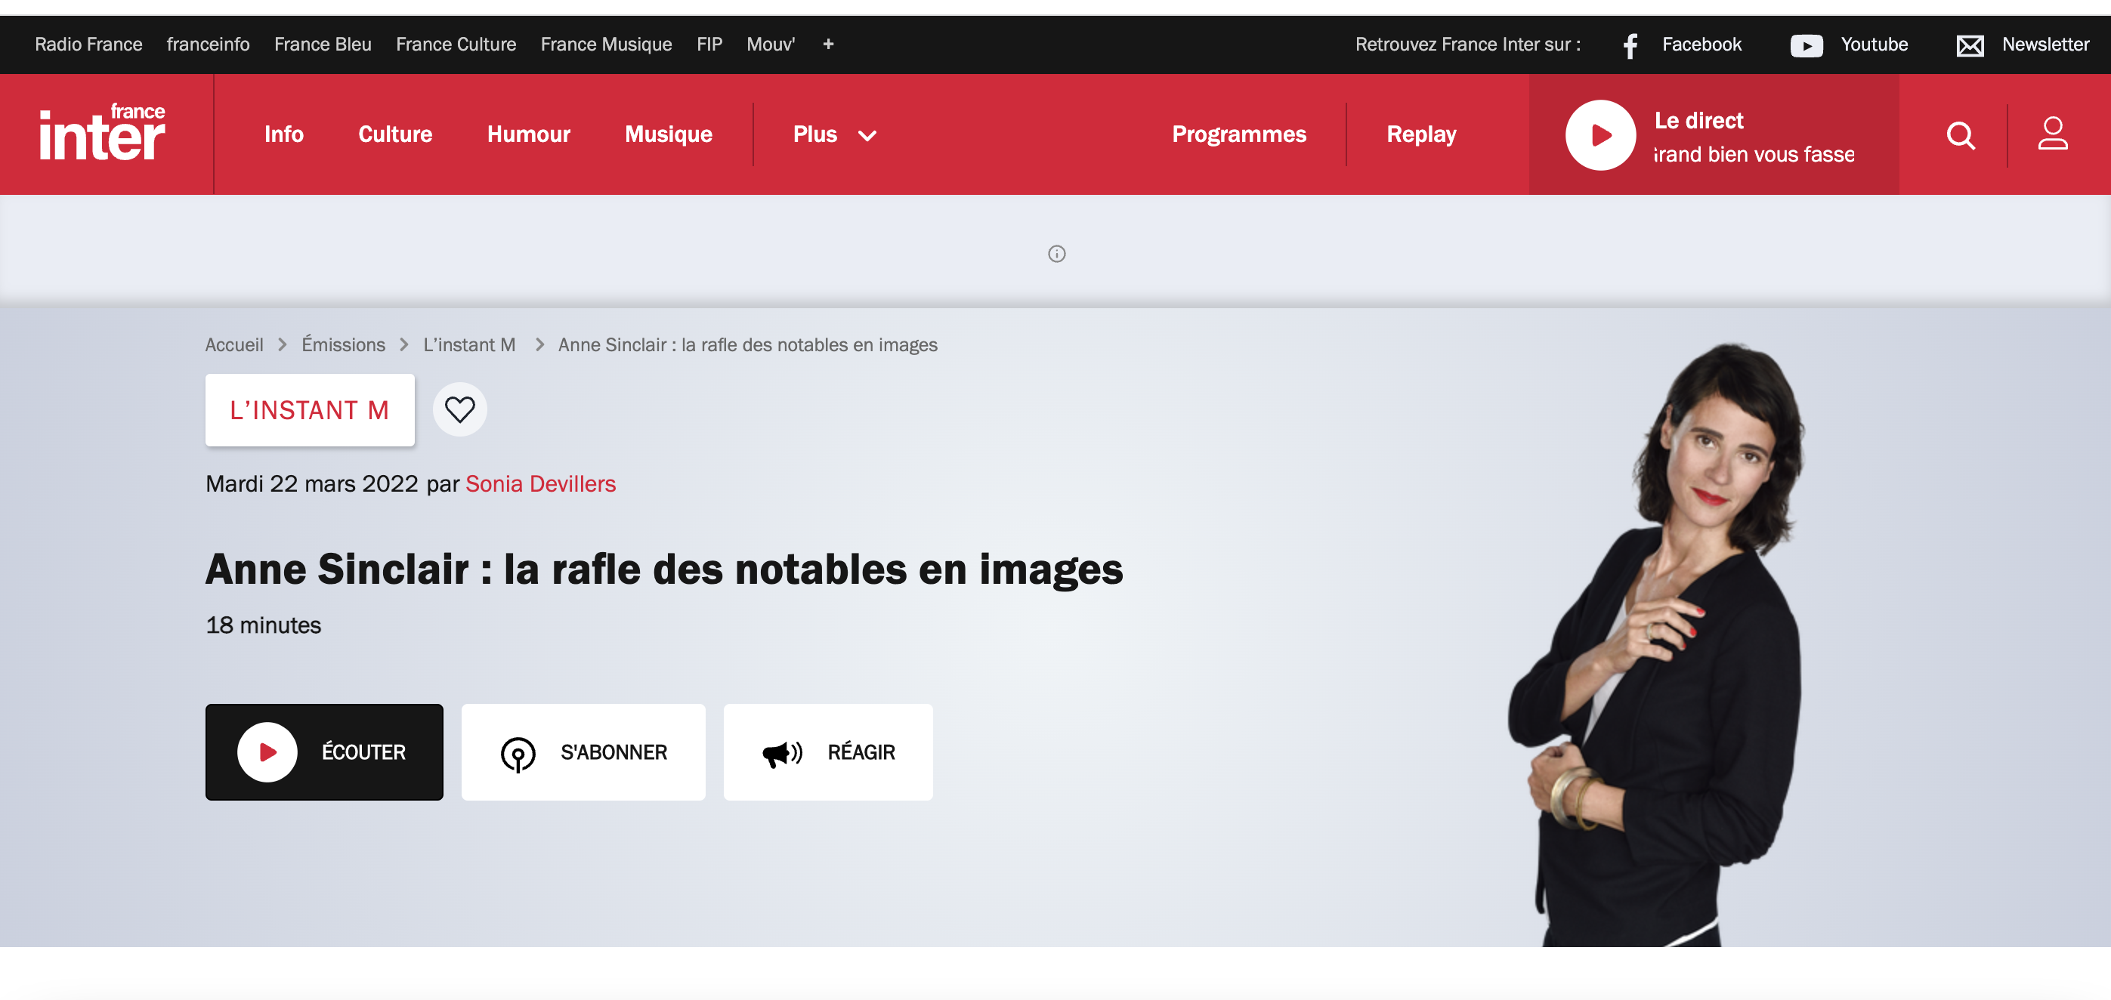Open the search magnifier icon

pyautogui.click(x=1960, y=135)
